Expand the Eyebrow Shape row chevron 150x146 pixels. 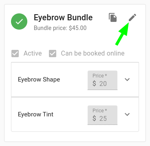pyautogui.click(x=127, y=79)
